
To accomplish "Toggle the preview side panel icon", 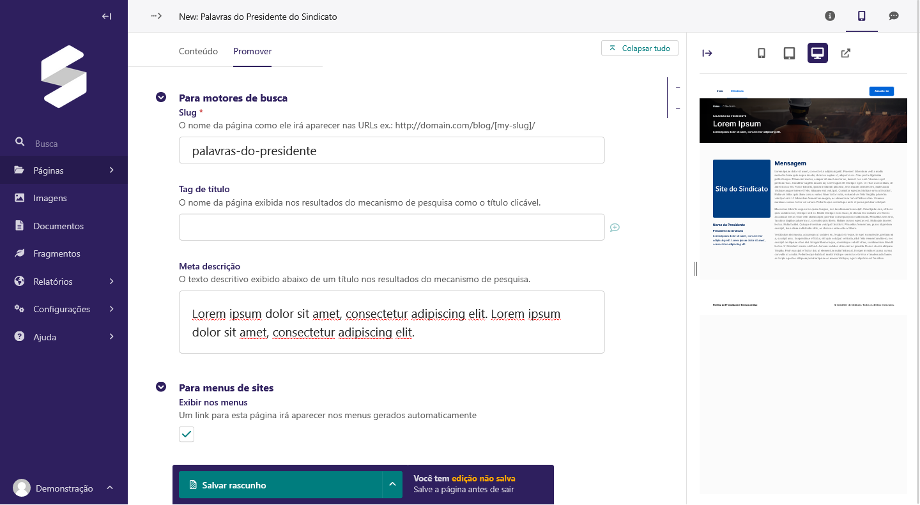I will (x=861, y=17).
